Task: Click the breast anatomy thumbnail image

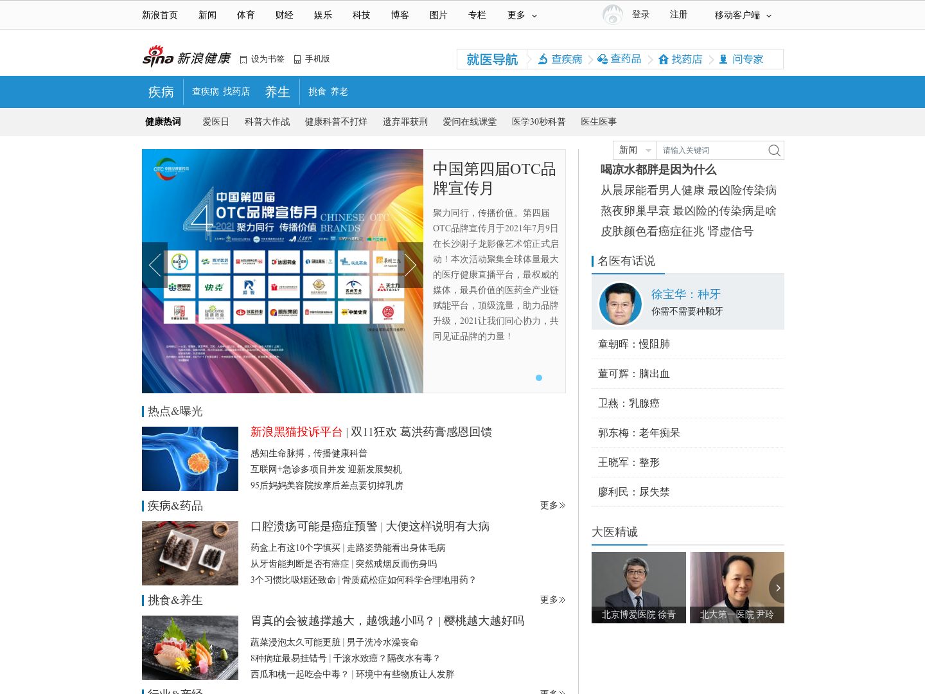Action: 190,459
